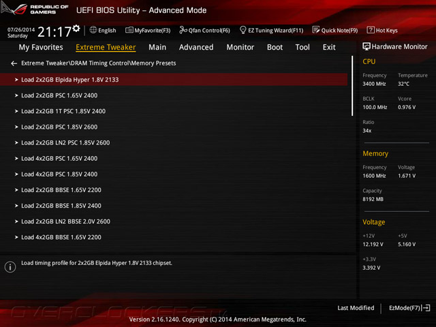Start EZ Tuning Wizard(F11)
This screenshot has height=327, width=436.
[x=271, y=30]
